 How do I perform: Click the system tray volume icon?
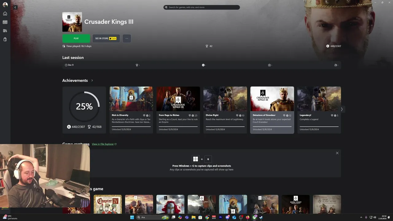pos(375,217)
